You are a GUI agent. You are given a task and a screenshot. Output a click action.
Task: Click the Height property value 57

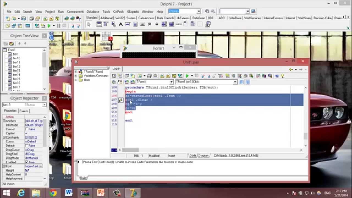[34, 170]
